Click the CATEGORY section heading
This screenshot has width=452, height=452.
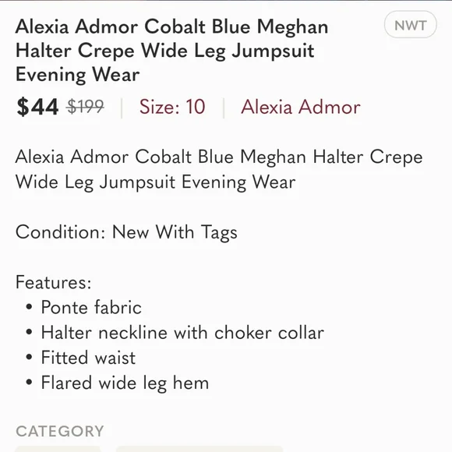point(60,431)
